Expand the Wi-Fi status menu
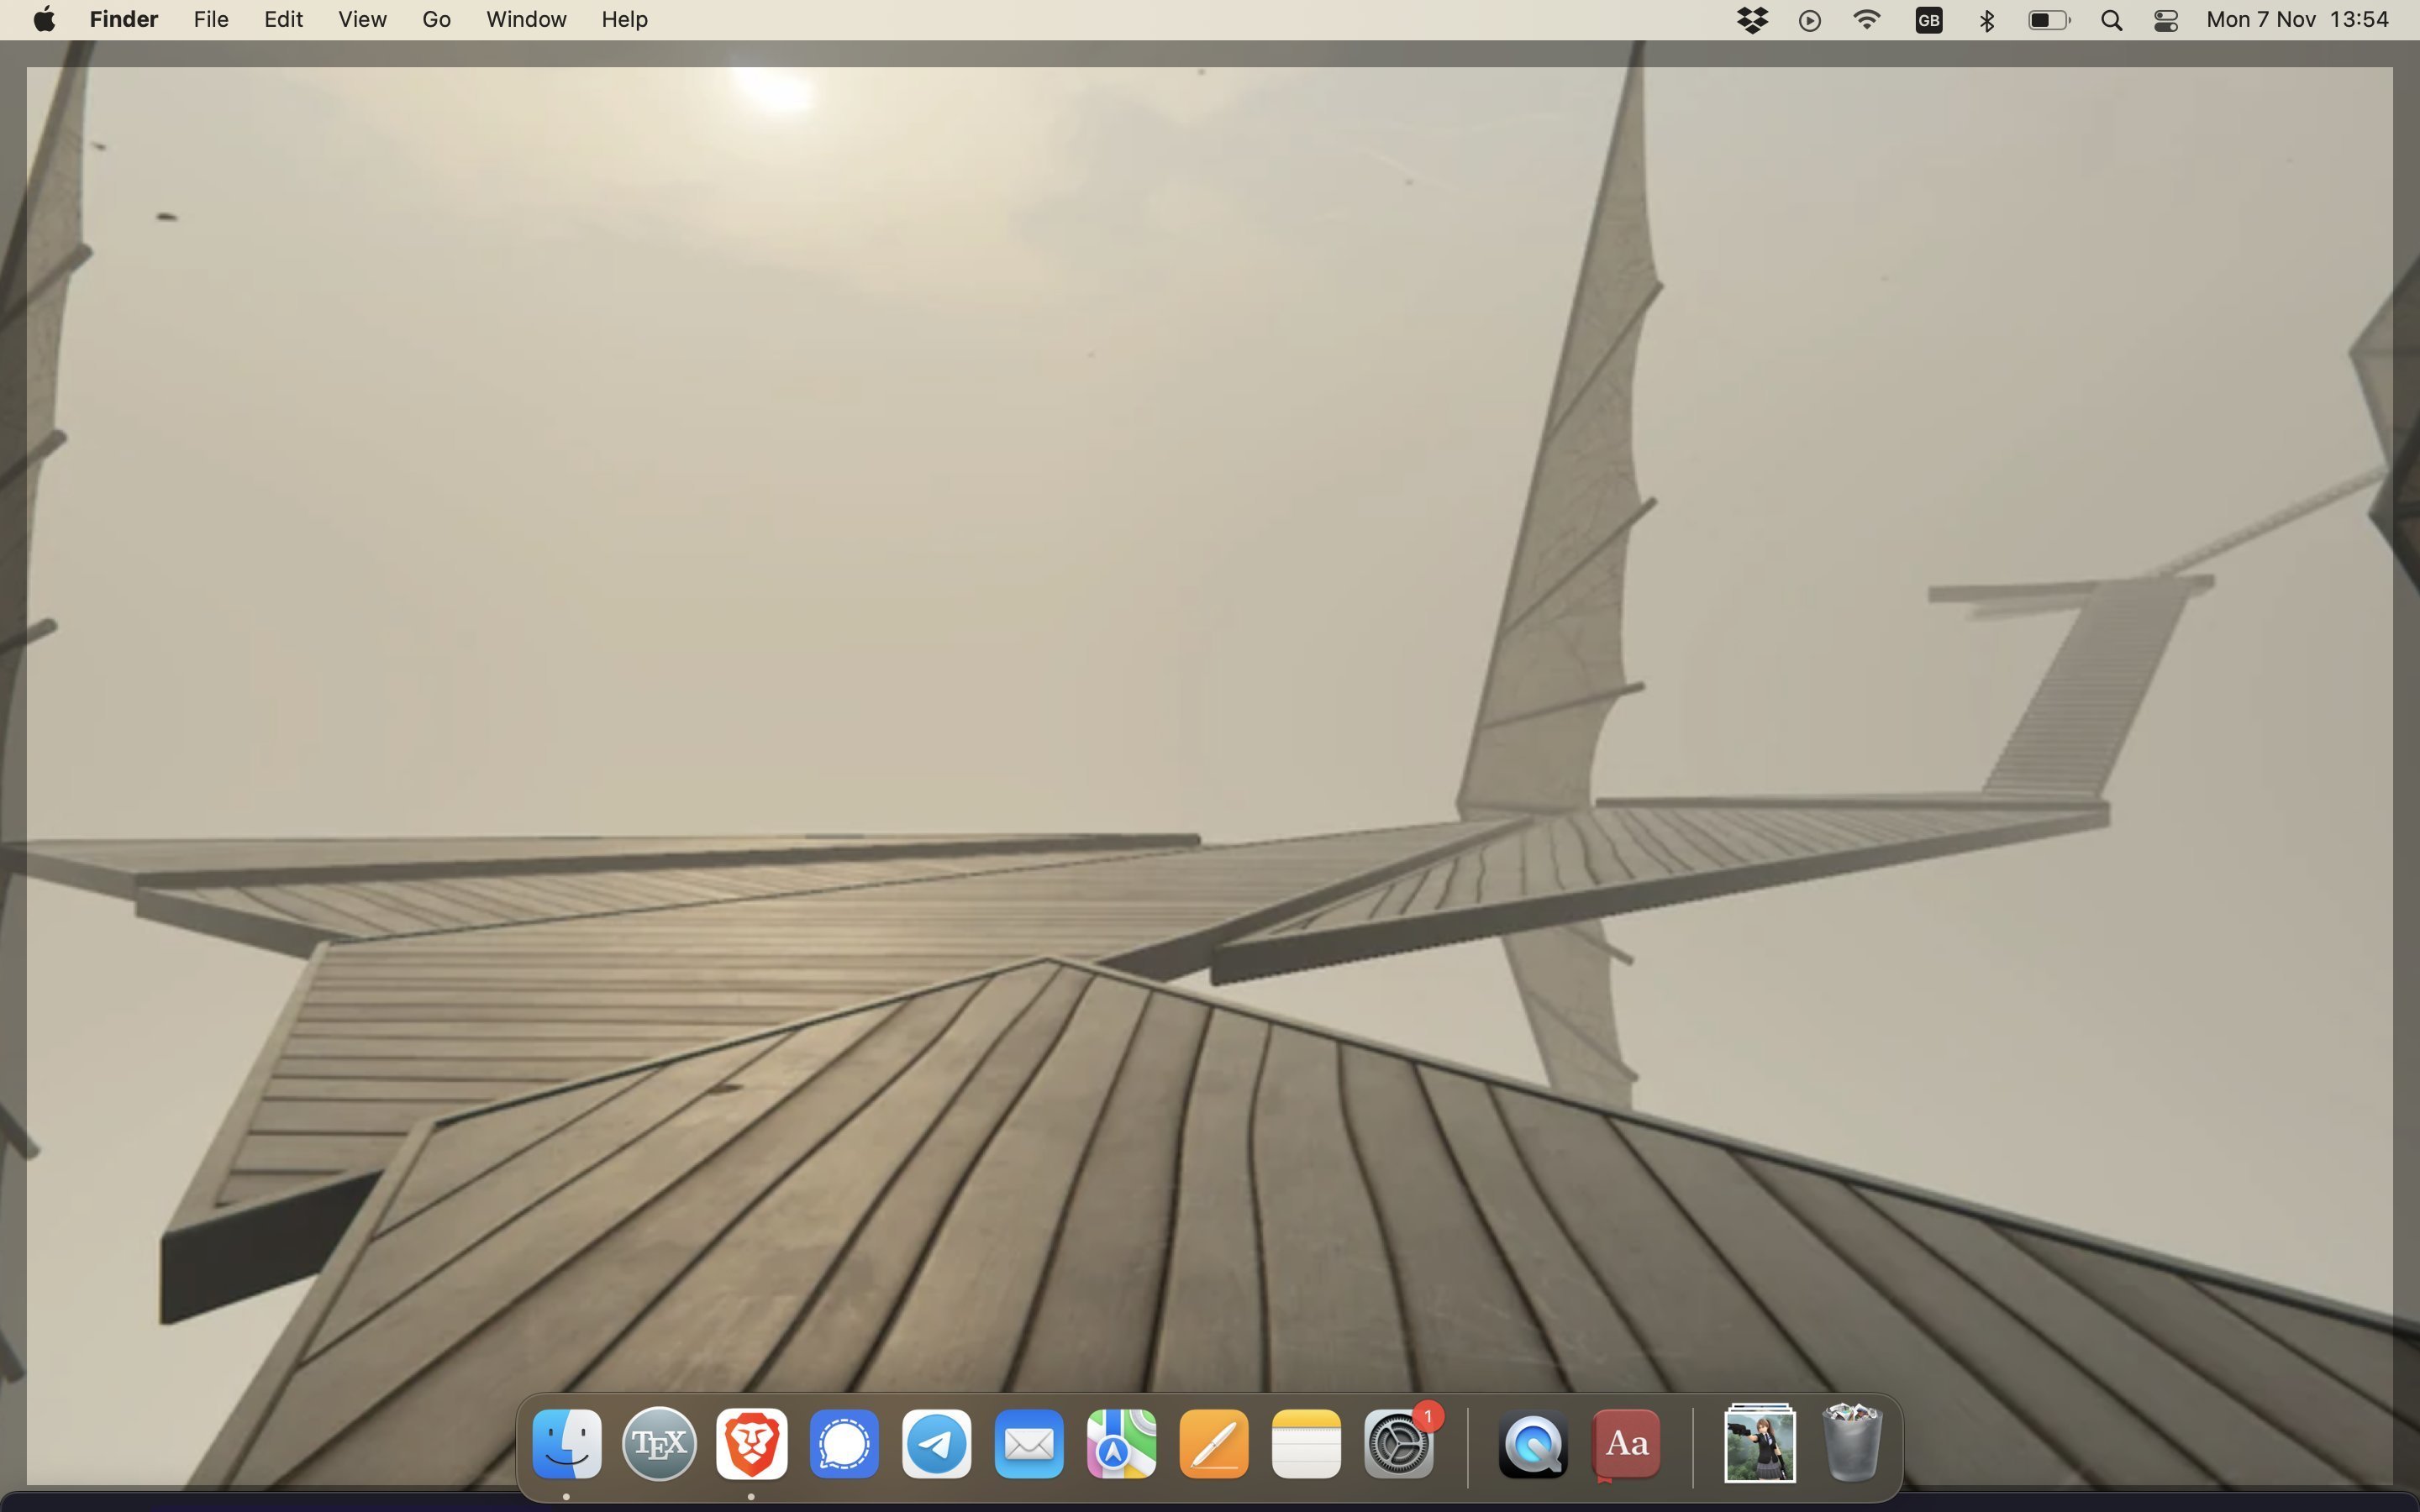This screenshot has height=1512, width=2420. [1866, 20]
